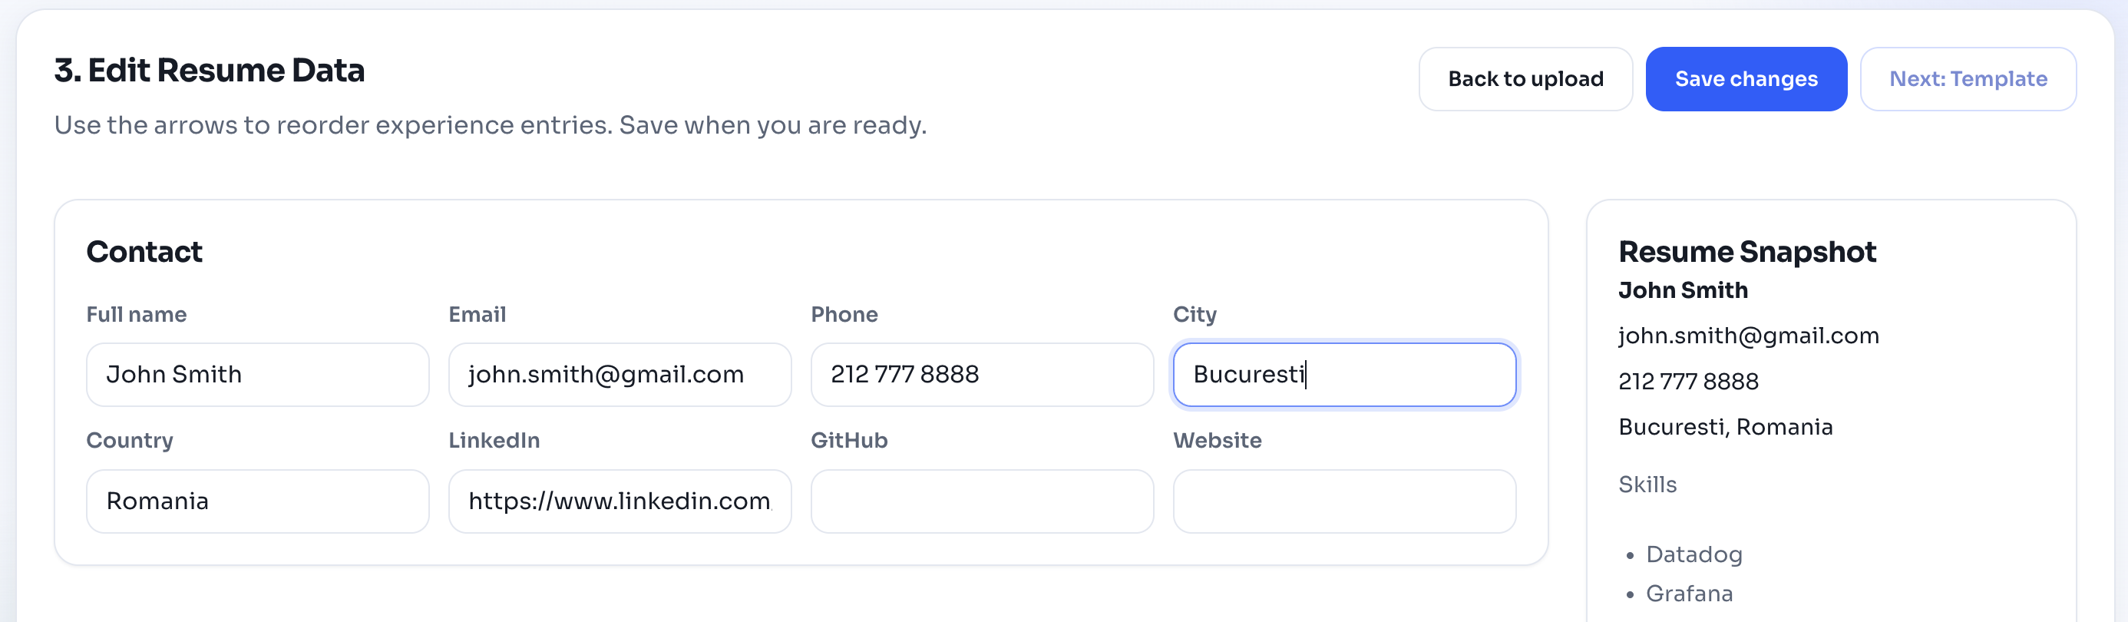Viewport: 2128px width, 622px height.
Task: Click the Bucuresti, Romania snapshot location
Action: coord(1725,427)
